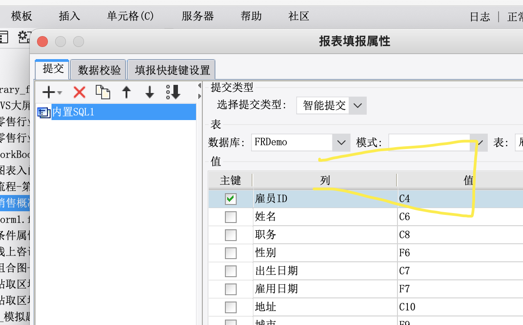
Task: Click the 姓名 column cell
Action: tap(325, 217)
